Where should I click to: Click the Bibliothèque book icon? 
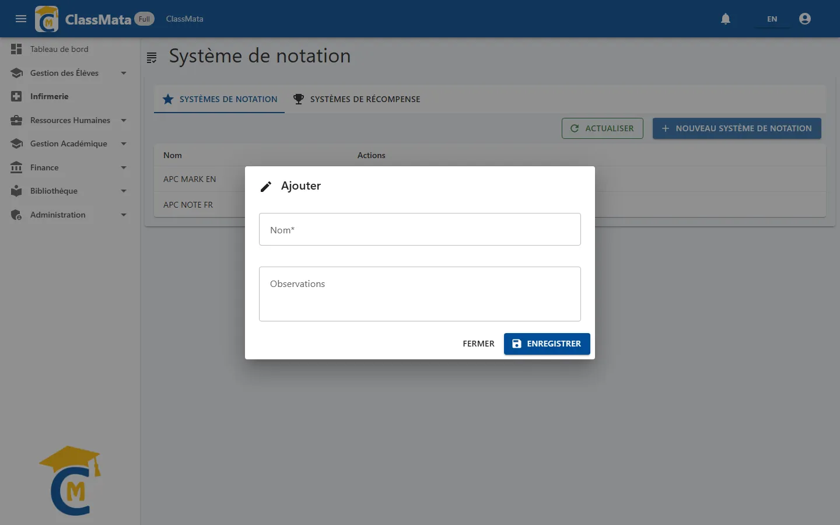click(x=16, y=191)
